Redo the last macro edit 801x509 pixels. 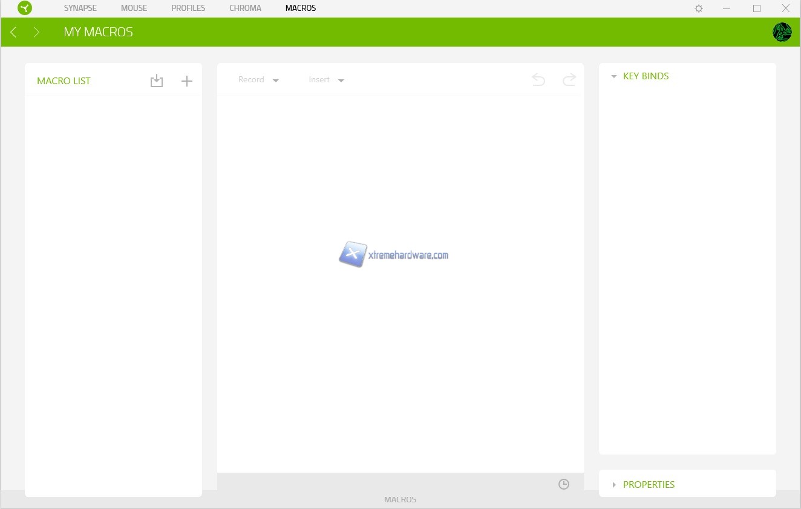click(x=569, y=79)
